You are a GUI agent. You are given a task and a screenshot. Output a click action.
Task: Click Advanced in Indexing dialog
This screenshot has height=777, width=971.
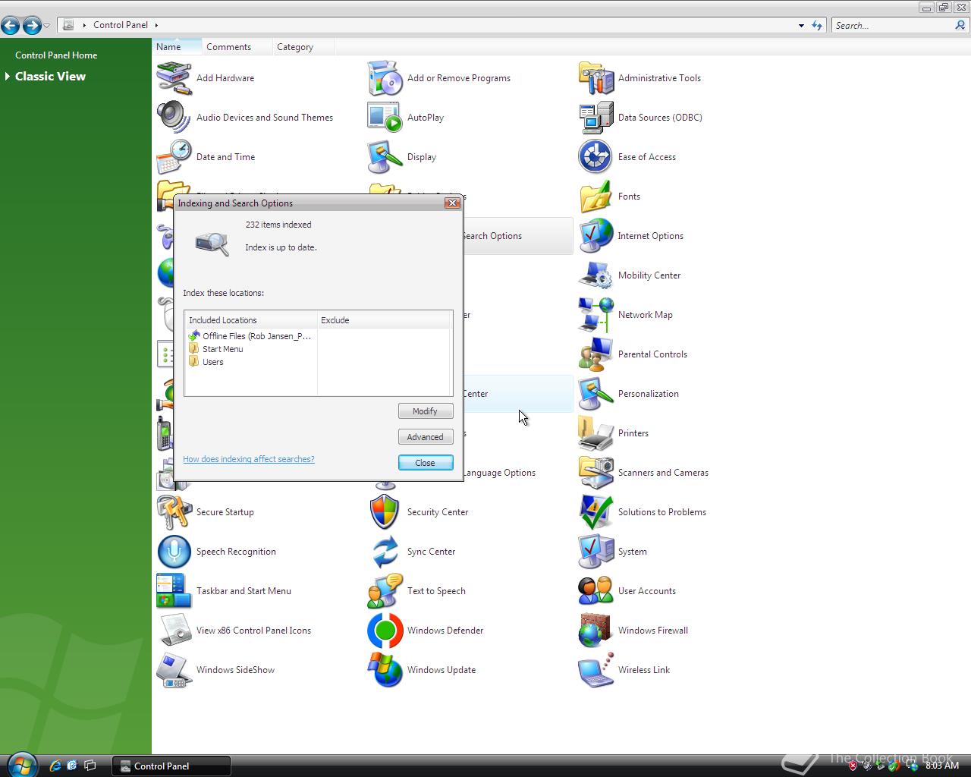(x=426, y=437)
